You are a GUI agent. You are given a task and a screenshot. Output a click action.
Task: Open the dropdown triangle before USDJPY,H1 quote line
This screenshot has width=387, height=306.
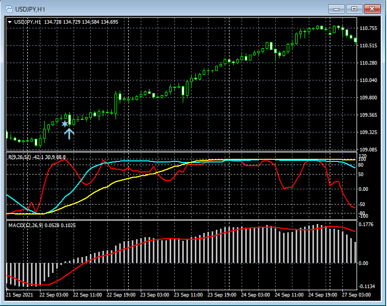tap(9, 22)
